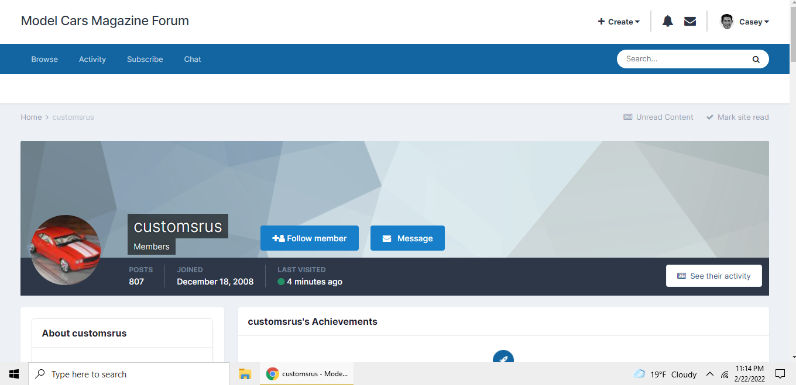The image size is (796, 385).
Task: Click the network status tray icon
Action: pyautogui.click(x=725, y=374)
